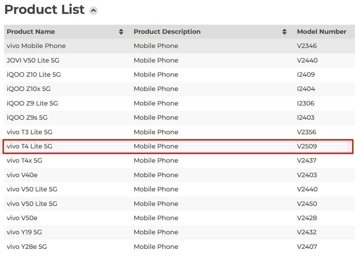Select model number V2509
Viewport: 355px width, 258px height.
307,146
